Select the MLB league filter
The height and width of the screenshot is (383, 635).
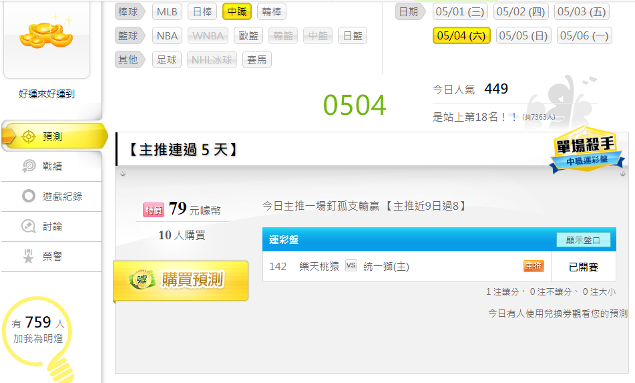point(167,12)
